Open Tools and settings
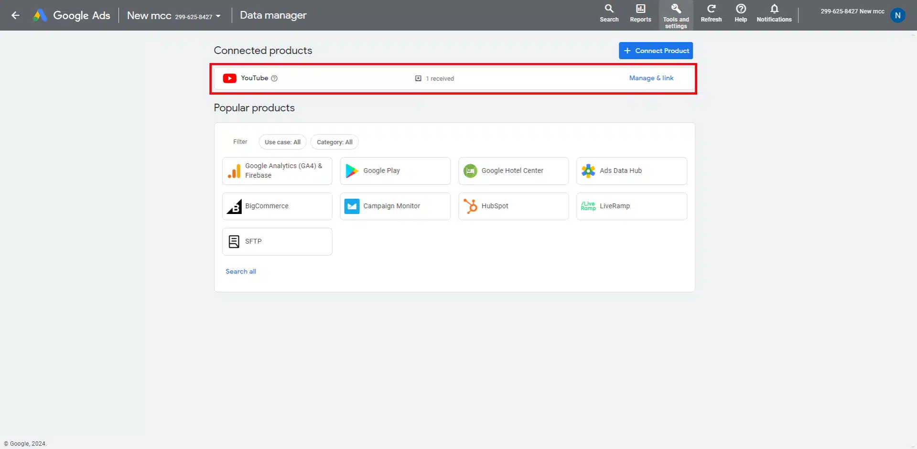 coord(676,16)
